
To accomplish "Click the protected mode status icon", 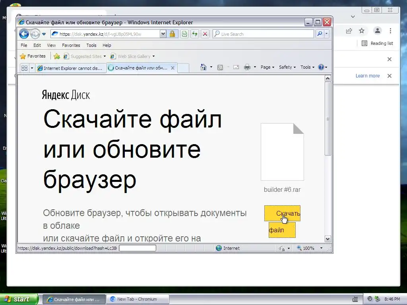I will (x=282, y=249).
